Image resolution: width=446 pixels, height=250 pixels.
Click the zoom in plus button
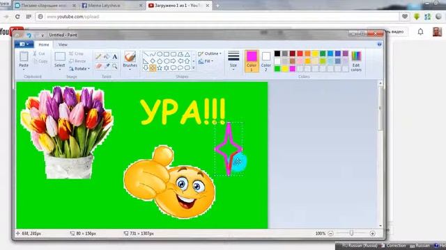tap(372, 233)
